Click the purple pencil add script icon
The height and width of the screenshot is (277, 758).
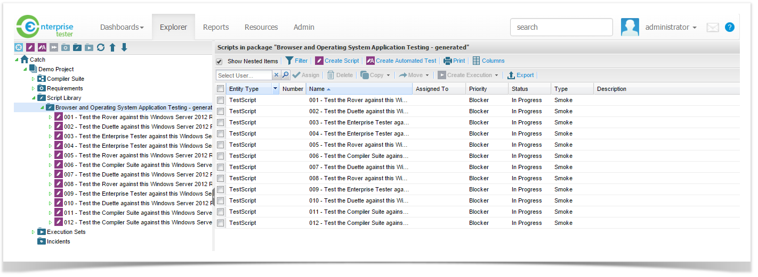click(30, 47)
